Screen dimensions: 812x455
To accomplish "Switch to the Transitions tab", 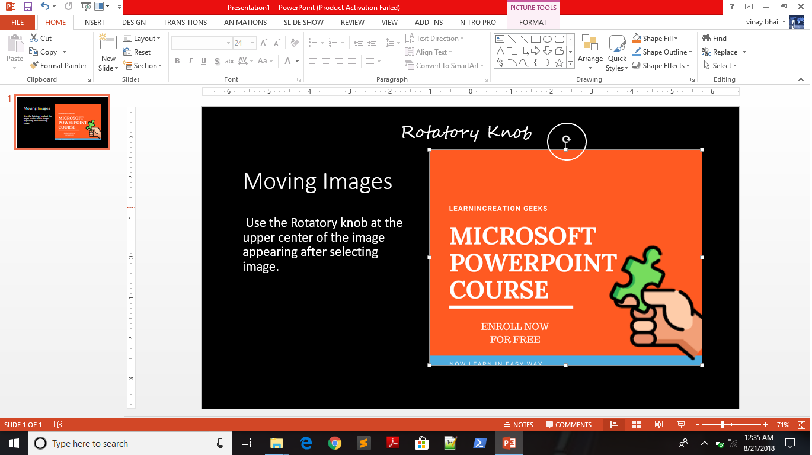I will point(185,23).
